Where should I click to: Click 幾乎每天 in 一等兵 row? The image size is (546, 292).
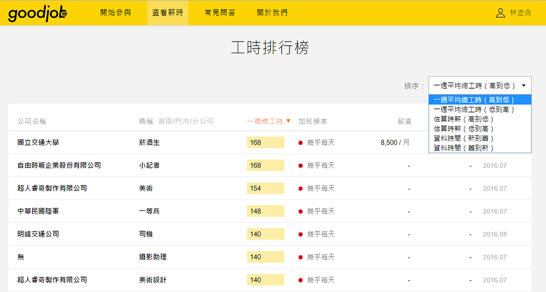pos(320,211)
